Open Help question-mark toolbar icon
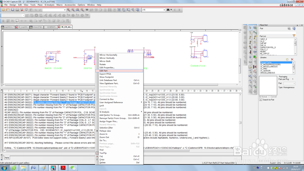This screenshot has width=304, height=171. (x=137, y=10)
